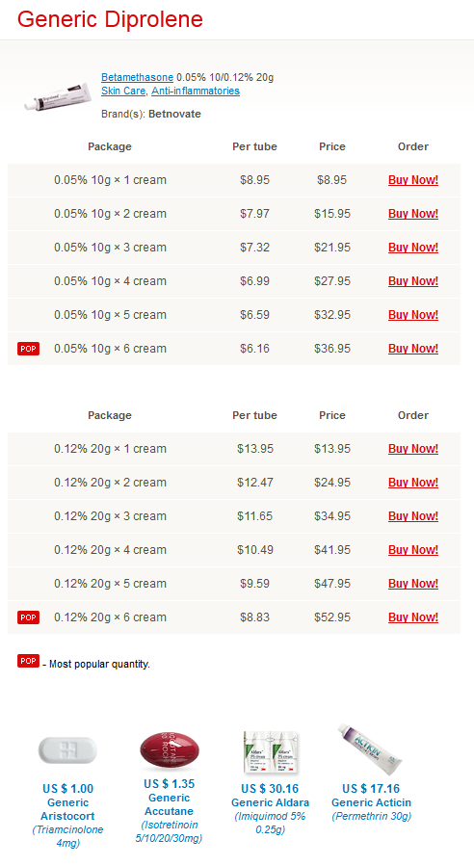The height and width of the screenshot is (866, 474).
Task: Open the Anti-inflammatories category link
Action: pos(196,92)
